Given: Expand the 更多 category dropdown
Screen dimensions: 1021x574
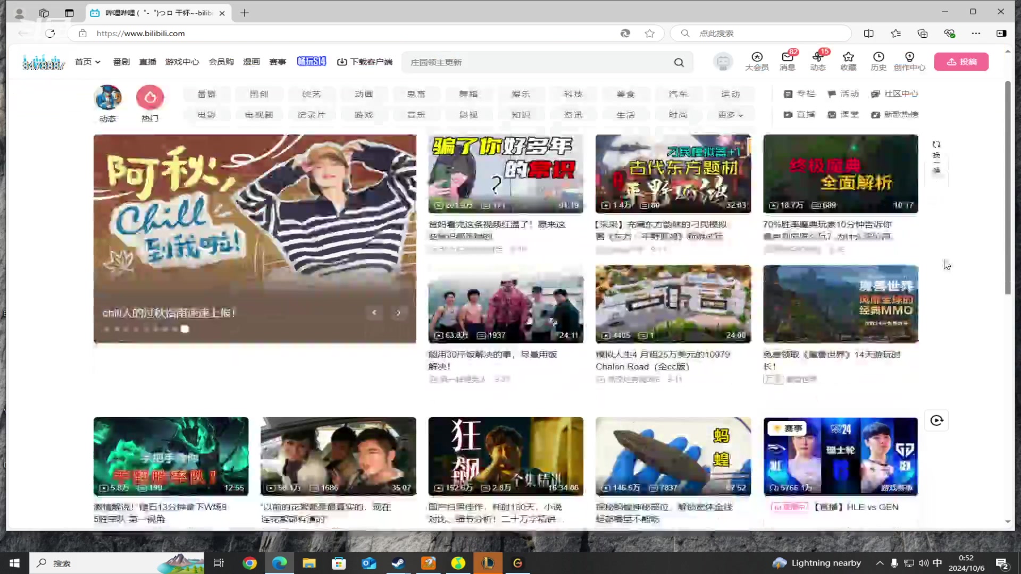Looking at the screenshot, I should pyautogui.click(x=731, y=114).
